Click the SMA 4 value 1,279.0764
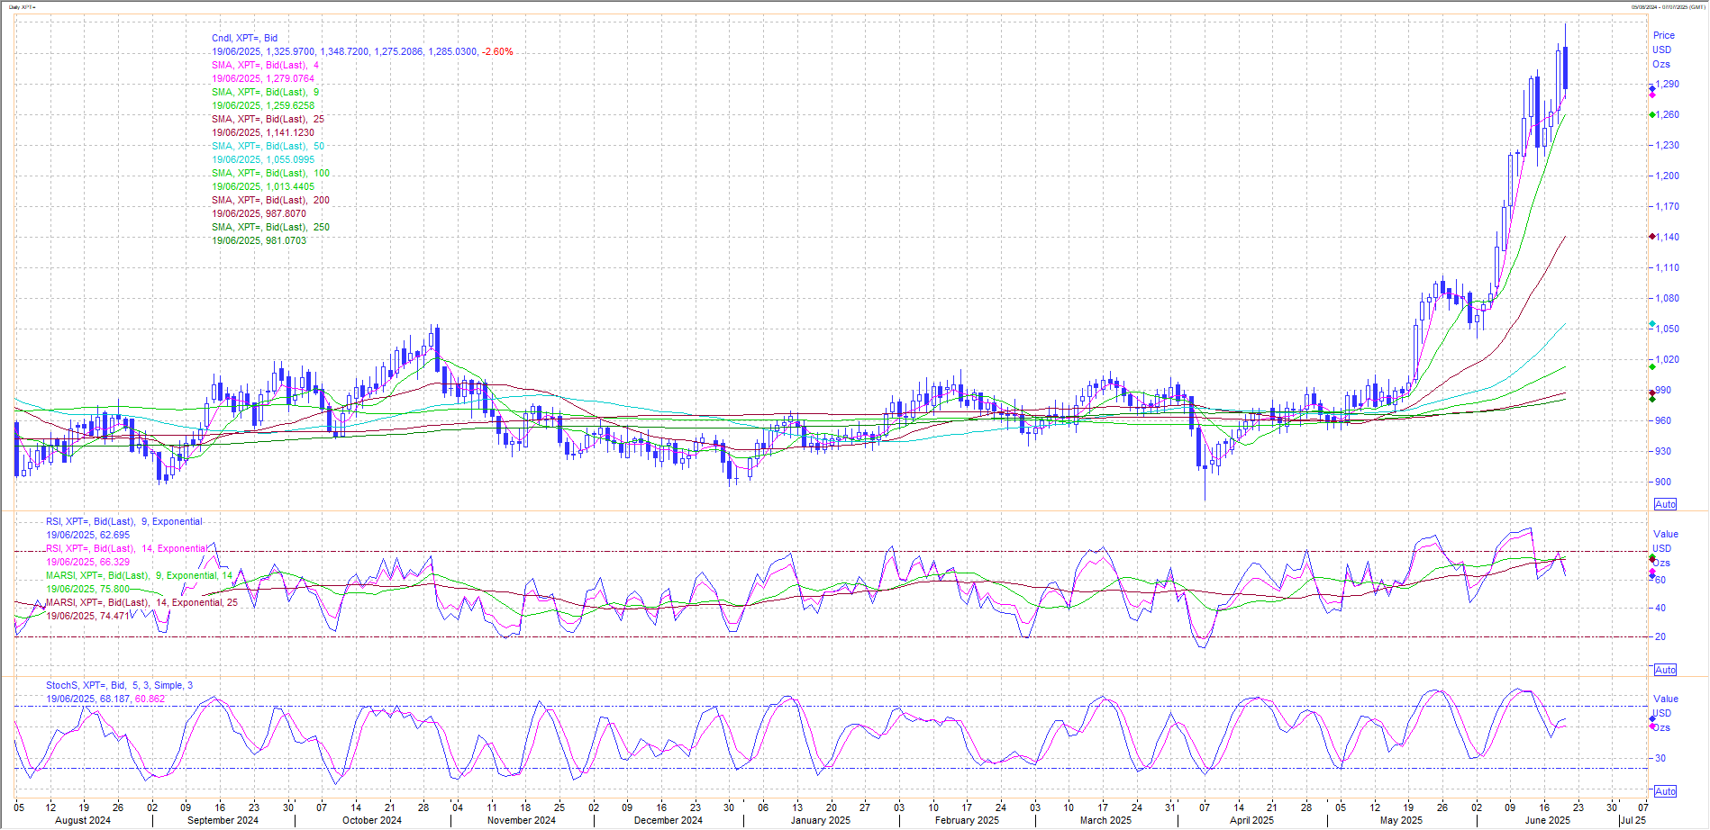Viewport: 1710px width, 830px height. coord(263,78)
